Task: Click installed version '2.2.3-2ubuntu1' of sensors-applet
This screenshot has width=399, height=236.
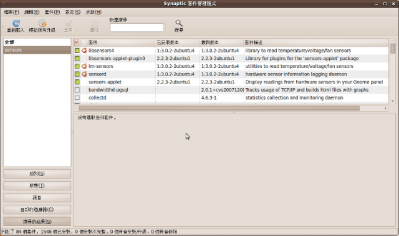Action: pos(173,82)
